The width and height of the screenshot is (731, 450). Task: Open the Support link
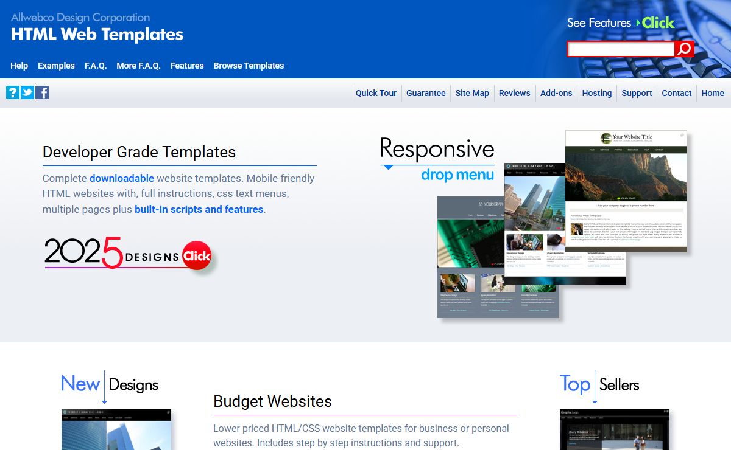coord(637,93)
